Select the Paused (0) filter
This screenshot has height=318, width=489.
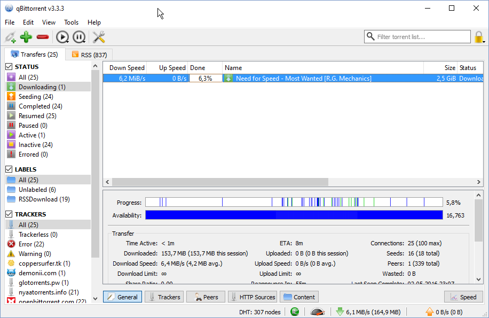pyautogui.click(x=48, y=126)
